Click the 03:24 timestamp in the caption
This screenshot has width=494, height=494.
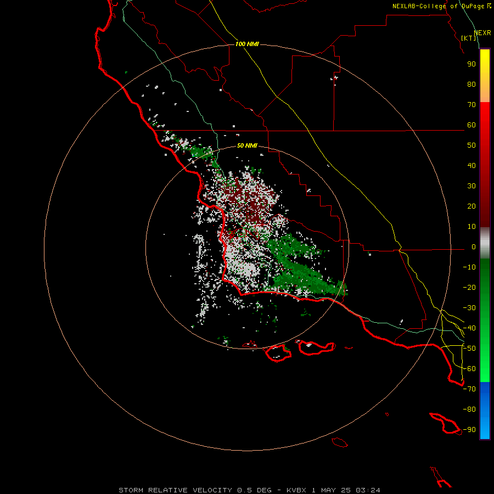pyautogui.click(x=368, y=490)
